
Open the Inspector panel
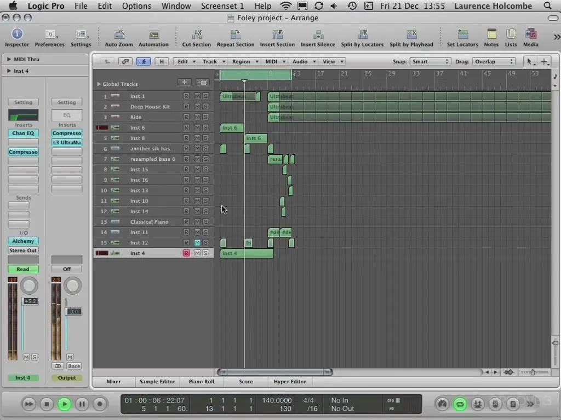[x=17, y=38]
